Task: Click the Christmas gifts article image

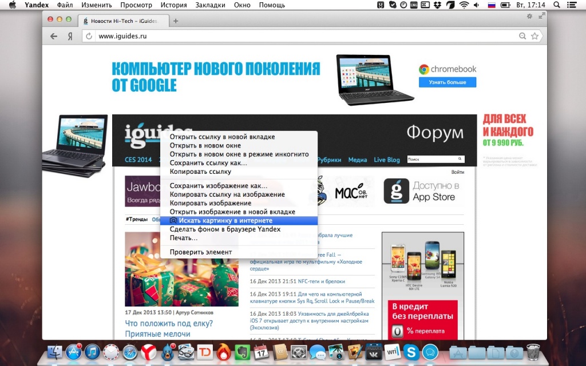Action: coord(181,269)
